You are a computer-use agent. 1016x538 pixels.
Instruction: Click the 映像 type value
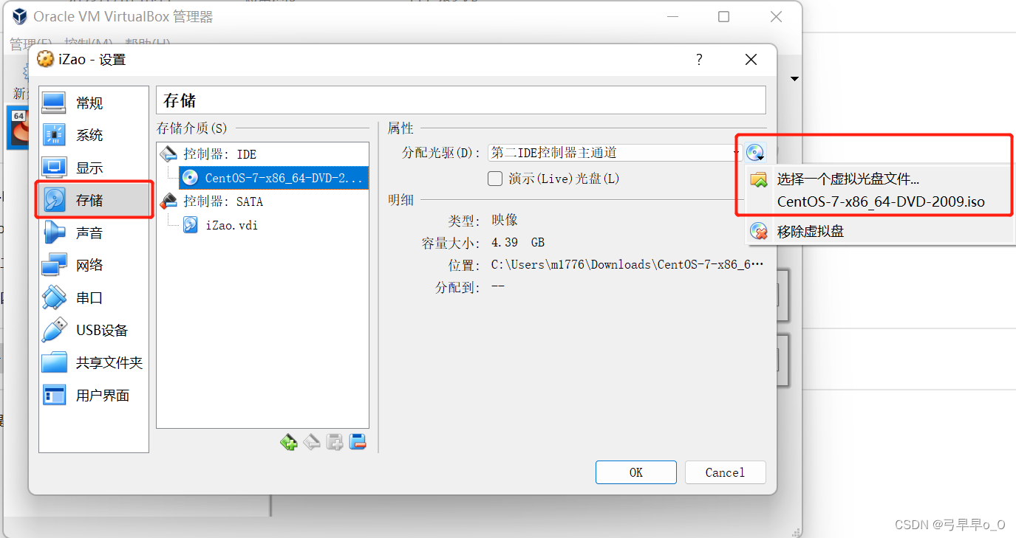point(505,220)
